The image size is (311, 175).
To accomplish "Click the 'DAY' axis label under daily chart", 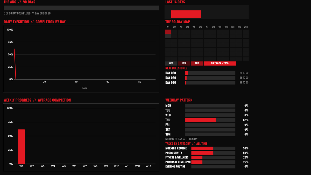I will click(x=85, y=88).
